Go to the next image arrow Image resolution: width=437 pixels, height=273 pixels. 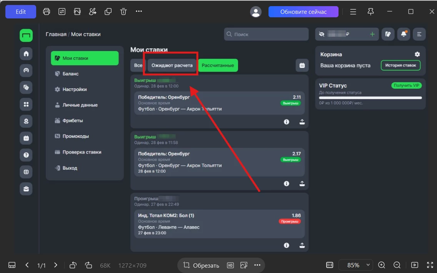coord(56,265)
